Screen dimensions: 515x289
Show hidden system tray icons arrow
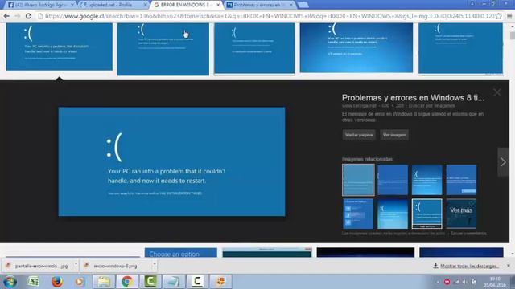pos(438,282)
